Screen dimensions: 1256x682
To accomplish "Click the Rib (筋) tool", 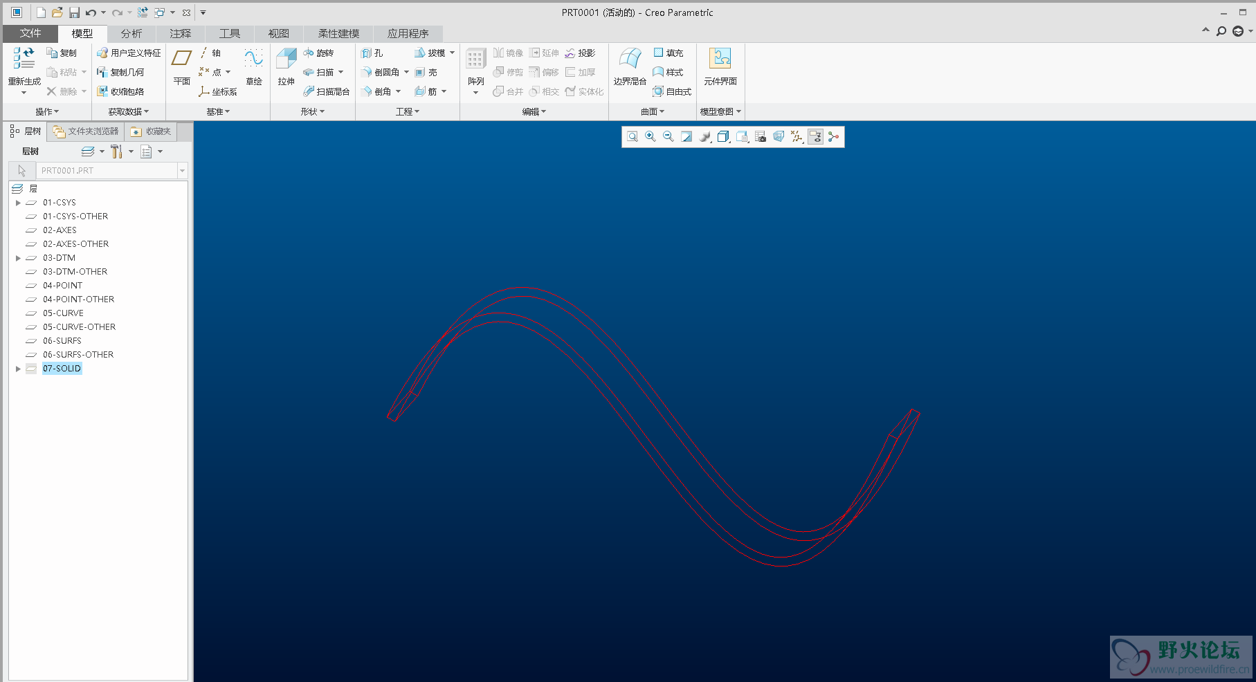I will 426,91.
